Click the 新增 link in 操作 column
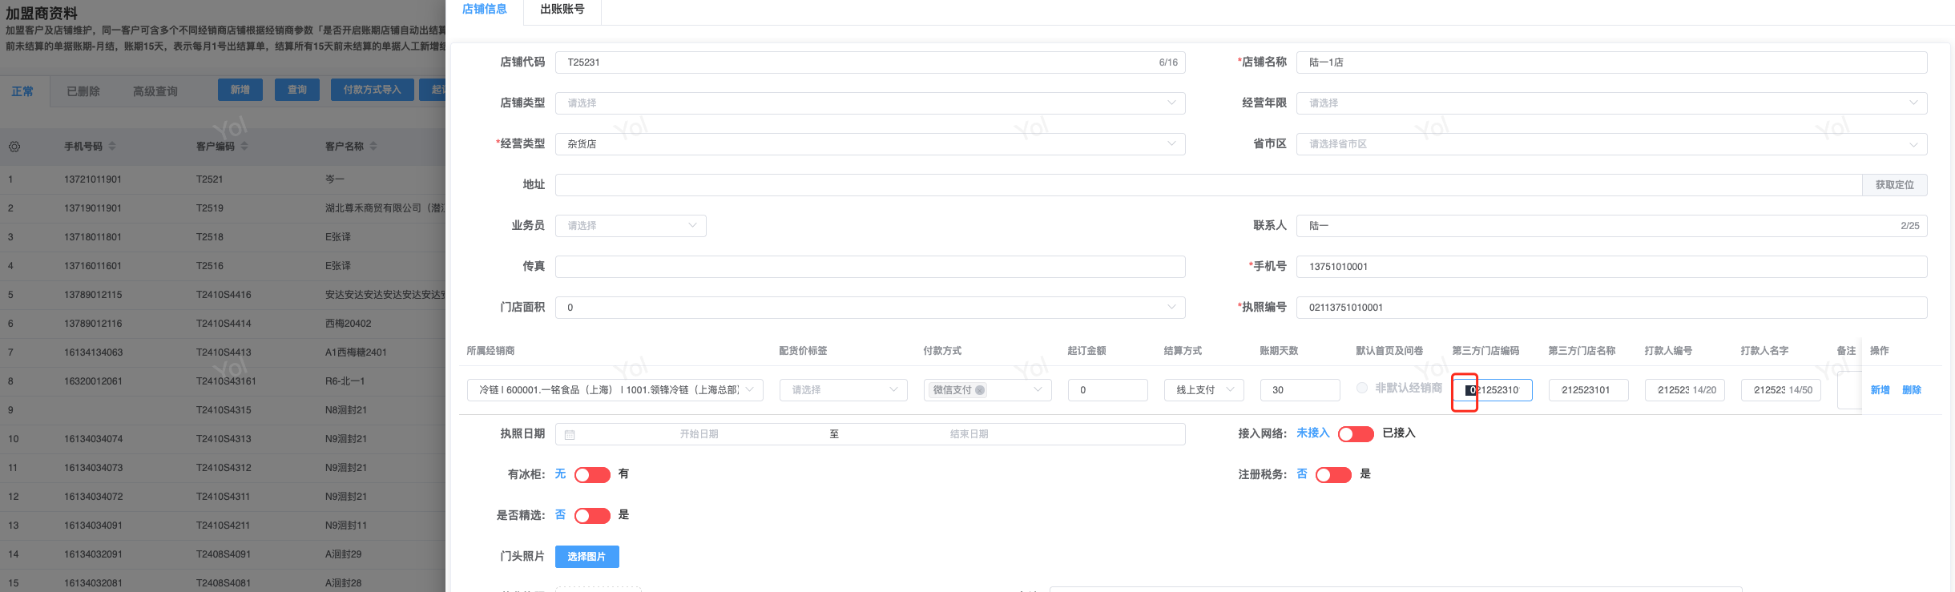This screenshot has width=1955, height=592. point(1880,390)
